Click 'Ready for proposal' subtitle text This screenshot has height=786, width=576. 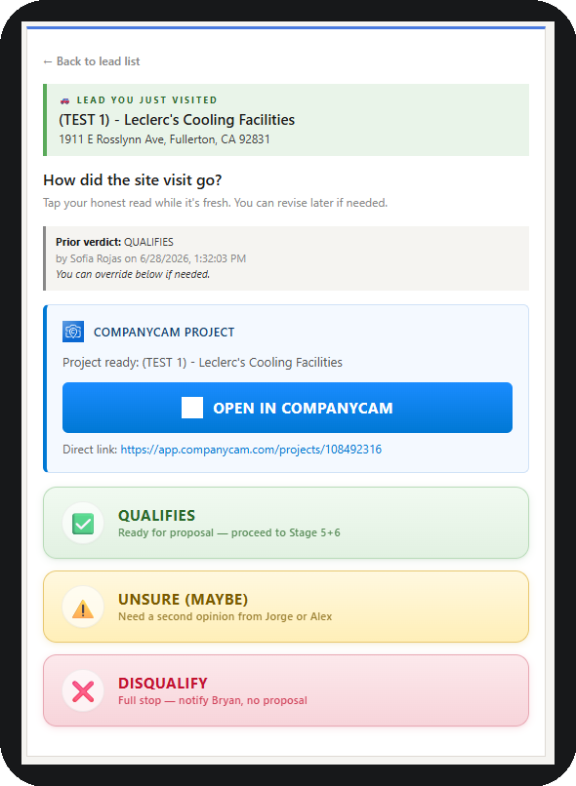click(229, 532)
